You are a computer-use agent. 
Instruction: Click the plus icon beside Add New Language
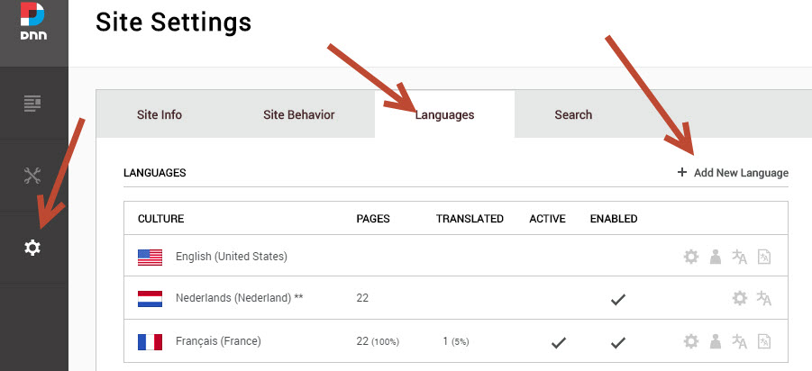(x=682, y=172)
